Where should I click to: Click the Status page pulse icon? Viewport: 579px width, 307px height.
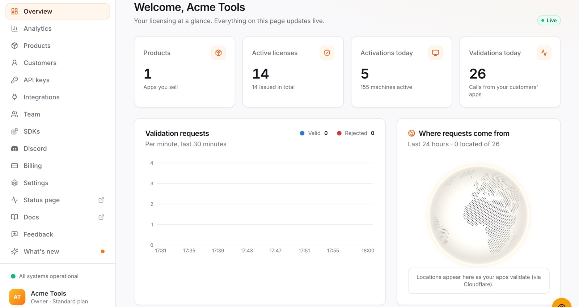[14, 200]
